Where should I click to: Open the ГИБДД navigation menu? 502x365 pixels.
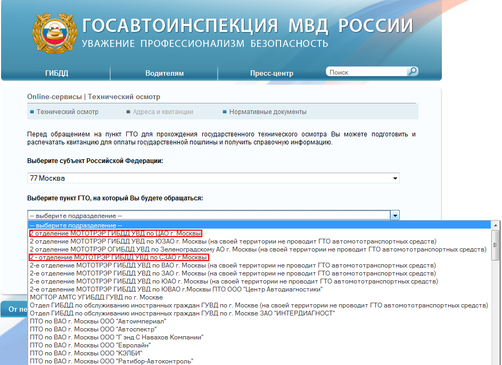[56, 73]
